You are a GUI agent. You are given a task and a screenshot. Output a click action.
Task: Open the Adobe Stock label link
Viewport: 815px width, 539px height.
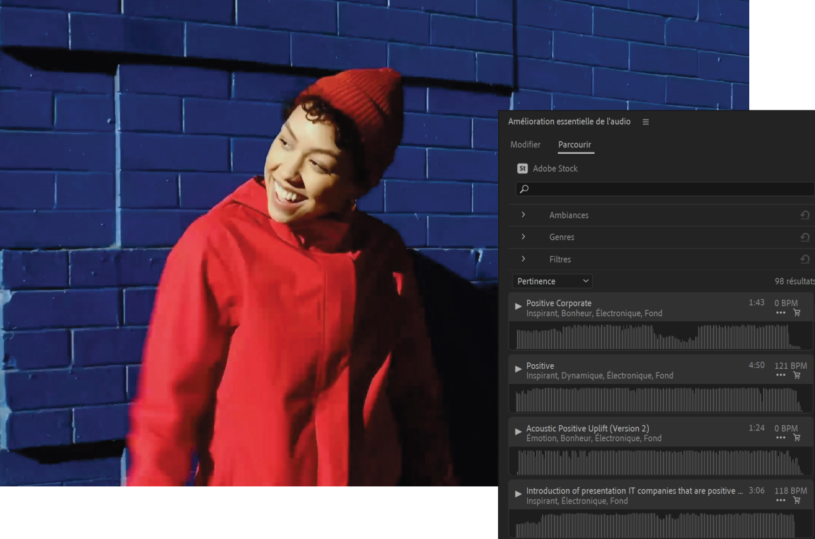click(555, 168)
